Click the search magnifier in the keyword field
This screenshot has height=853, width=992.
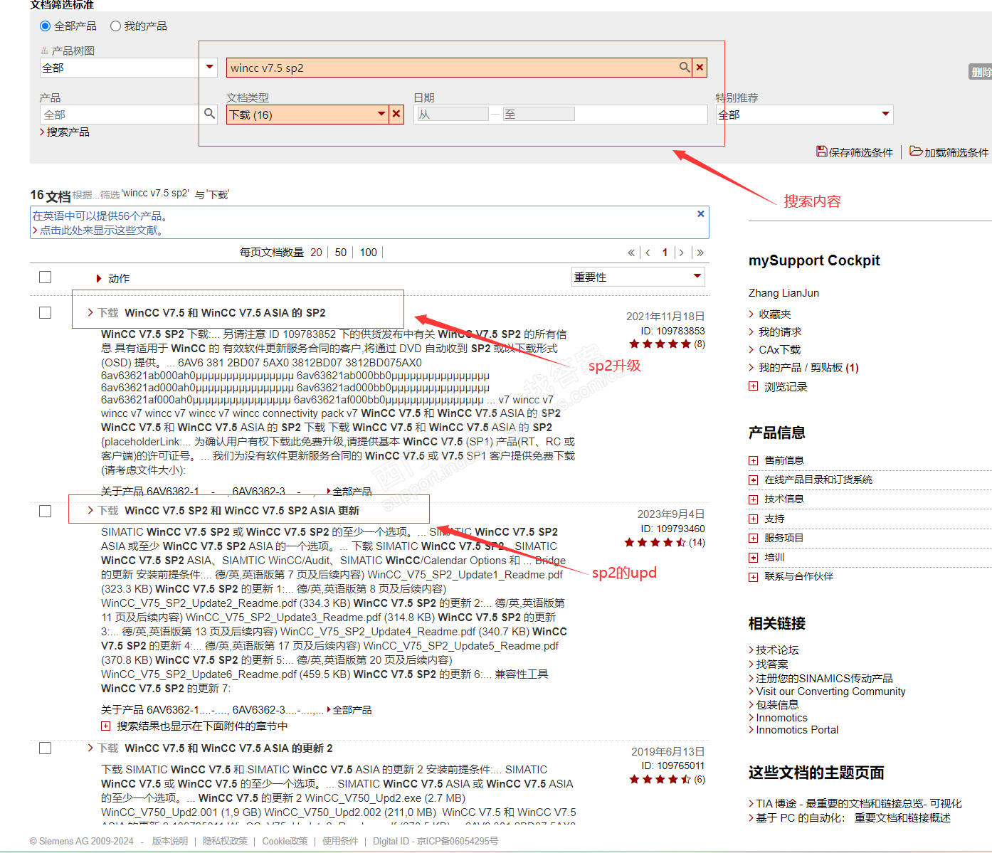684,68
